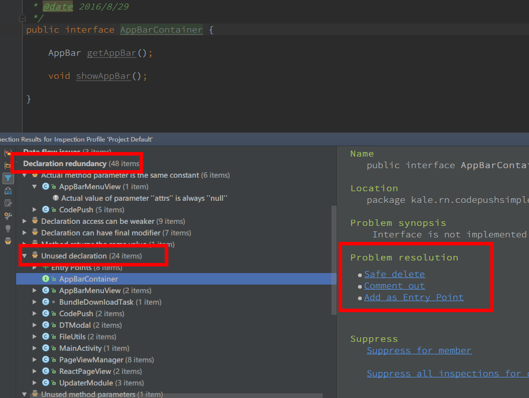This screenshot has width=529, height=398.
Task: Click warning icon beside Actual value of parameter
Action: [56, 198]
